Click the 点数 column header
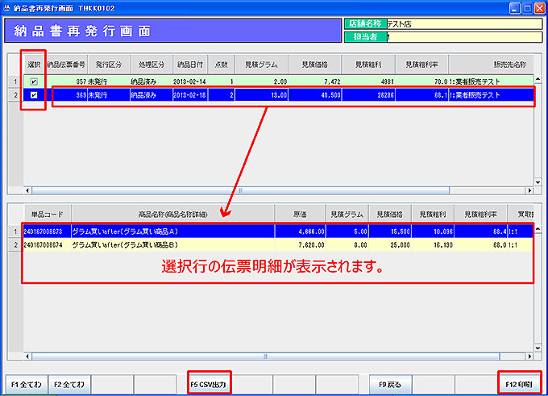Image resolution: width=548 pixels, height=396 pixels. (222, 65)
